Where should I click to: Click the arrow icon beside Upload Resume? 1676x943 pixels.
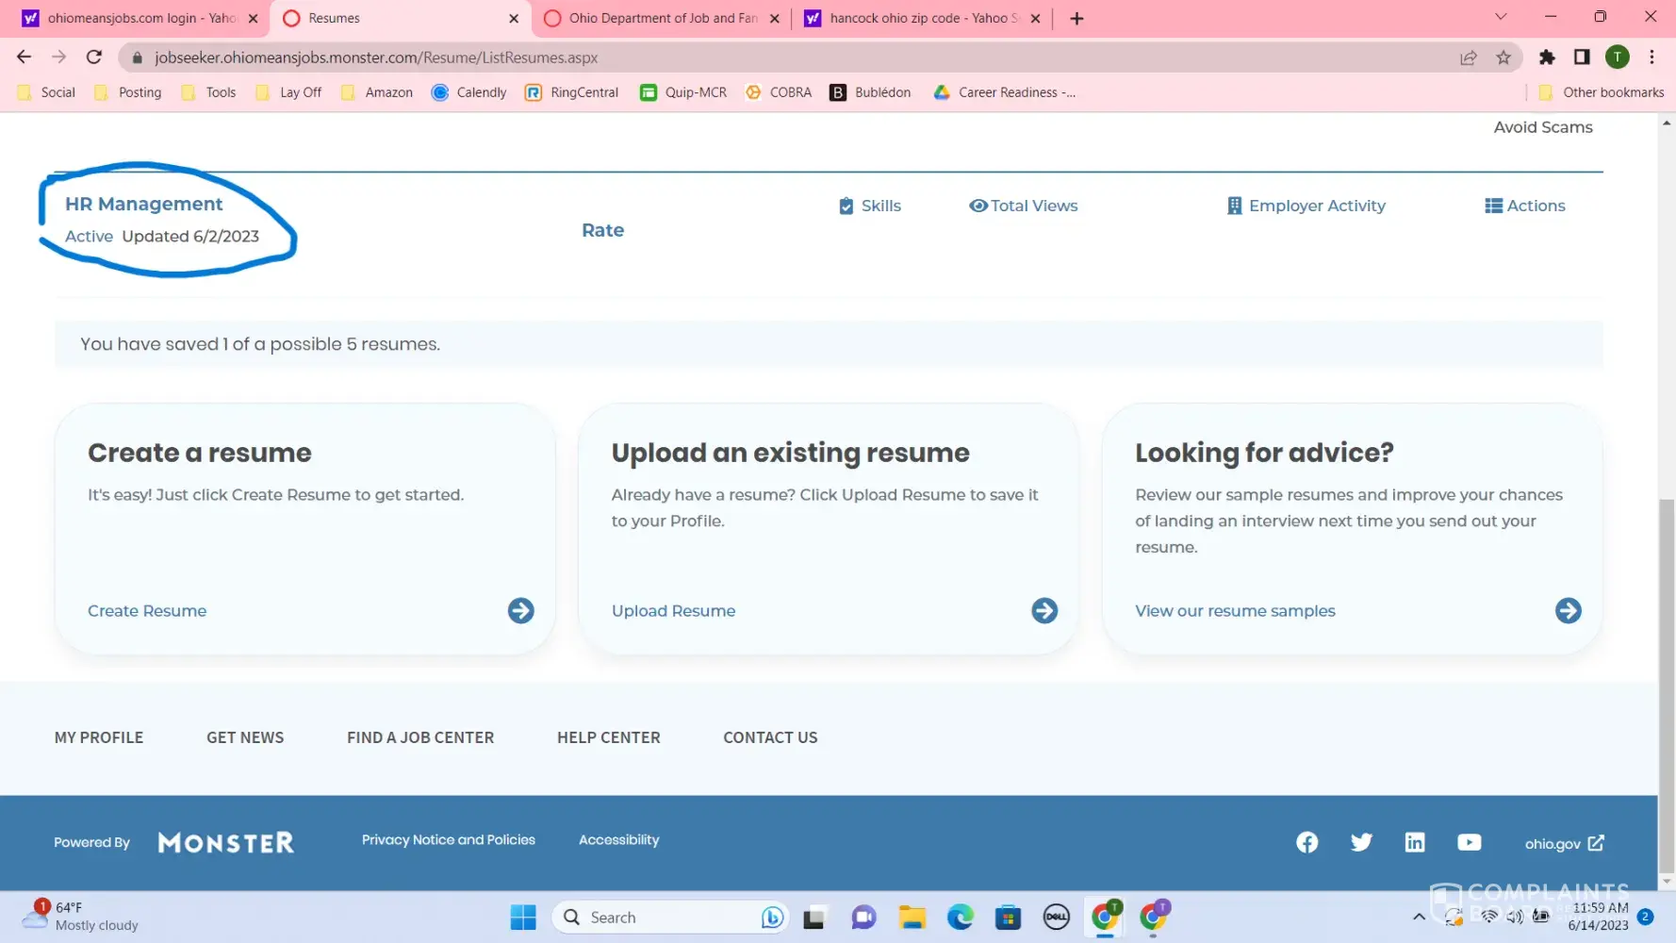(x=1043, y=611)
